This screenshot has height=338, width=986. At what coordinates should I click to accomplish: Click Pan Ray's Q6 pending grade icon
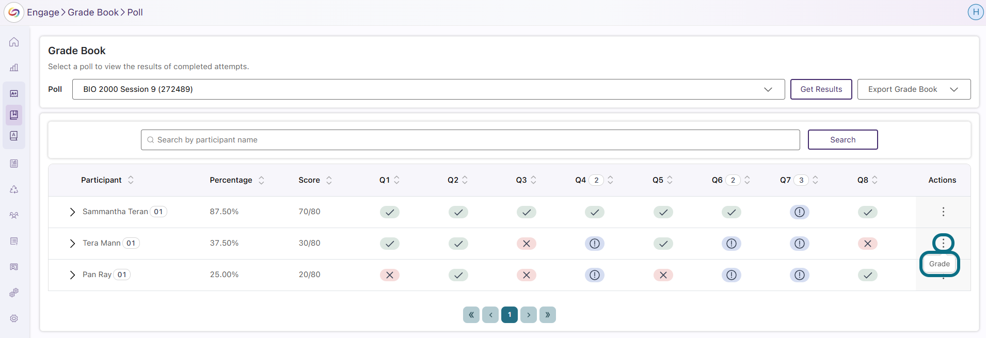pyautogui.click(x=731, y=275)
